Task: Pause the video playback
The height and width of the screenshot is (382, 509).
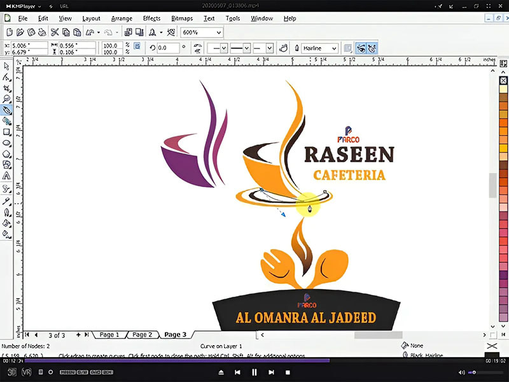Action: pos(254,372)
